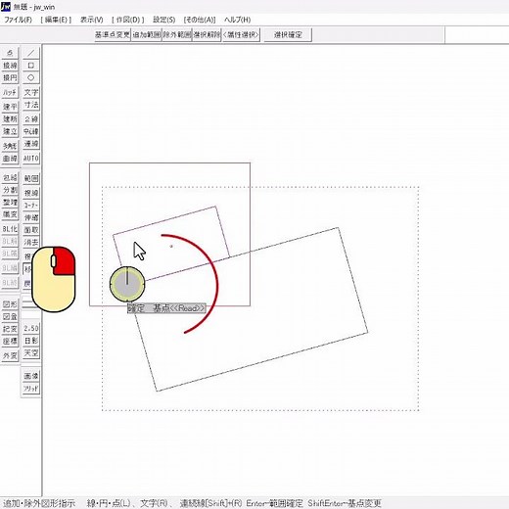The image size is (509, 509).
Task: Select the 包絡 envelope tool
Action: tap(10, 178)
